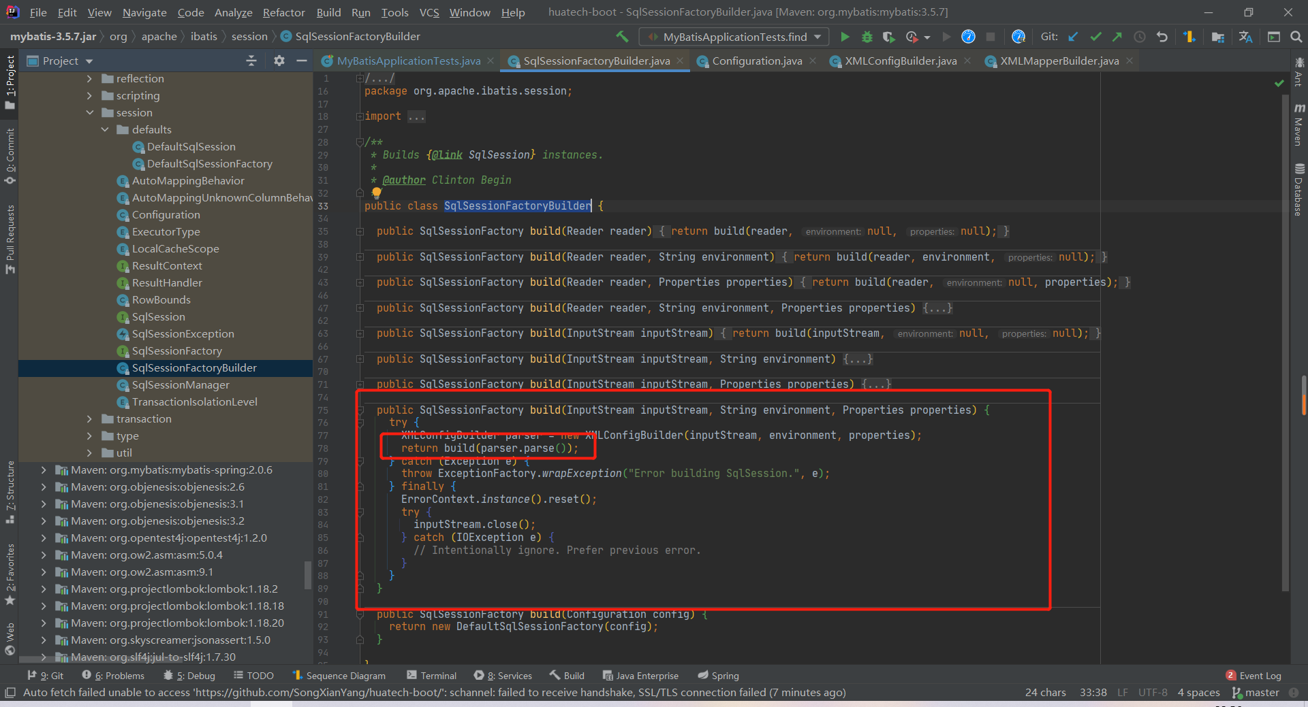Viewport: 1308px width, 707px height.
Task: Open the Event Log
Action: coord(1253,676)
